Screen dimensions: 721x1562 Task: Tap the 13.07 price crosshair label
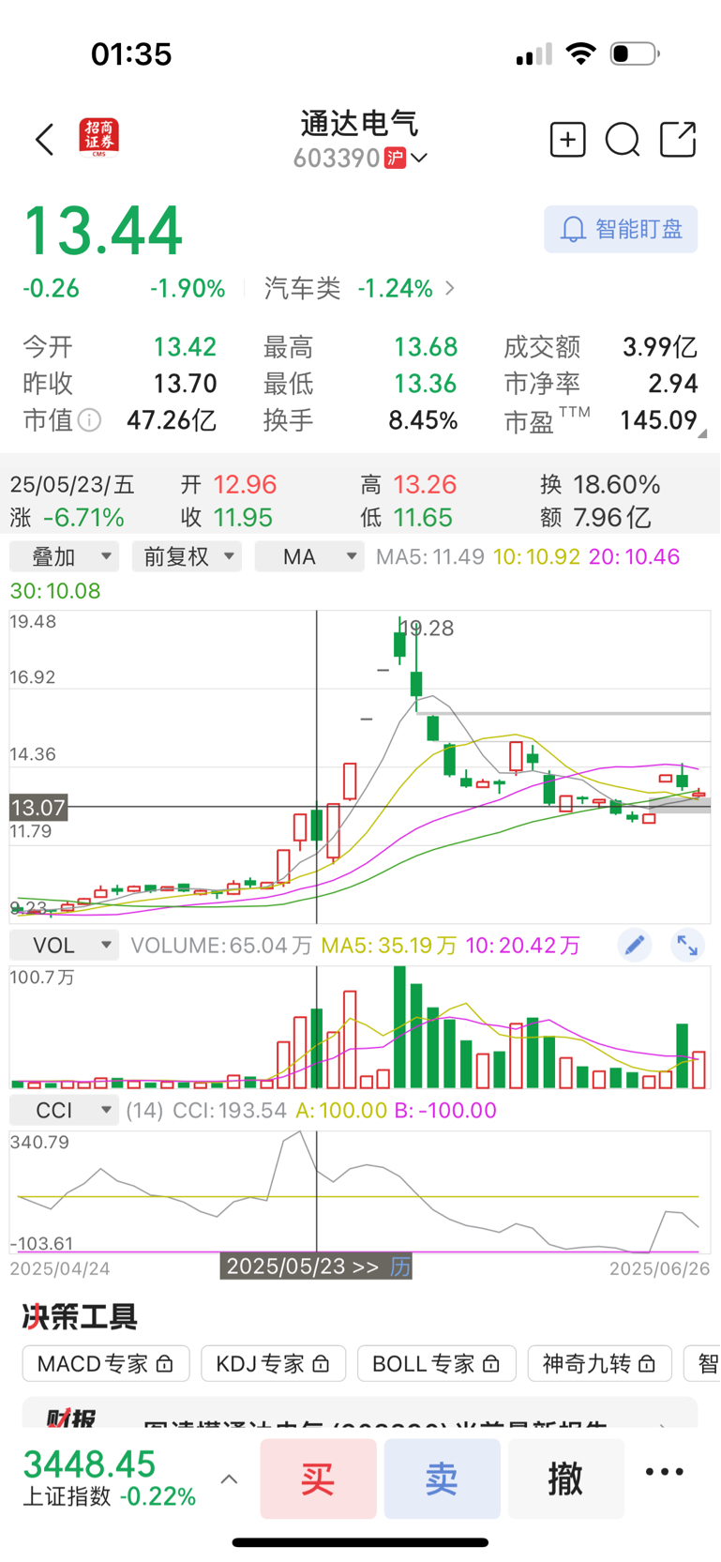(38, 807)
